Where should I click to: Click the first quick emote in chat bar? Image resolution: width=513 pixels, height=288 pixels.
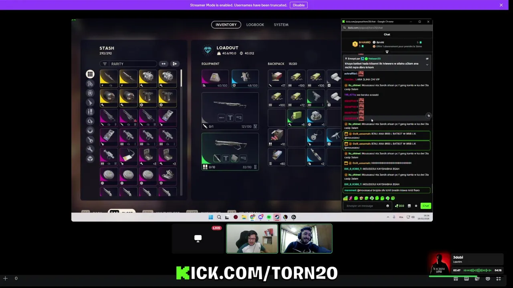(345, 198)
